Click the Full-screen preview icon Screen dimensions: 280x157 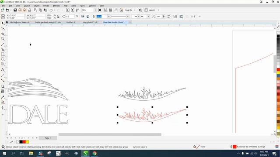pyautogui.click(x=100, y=10)
